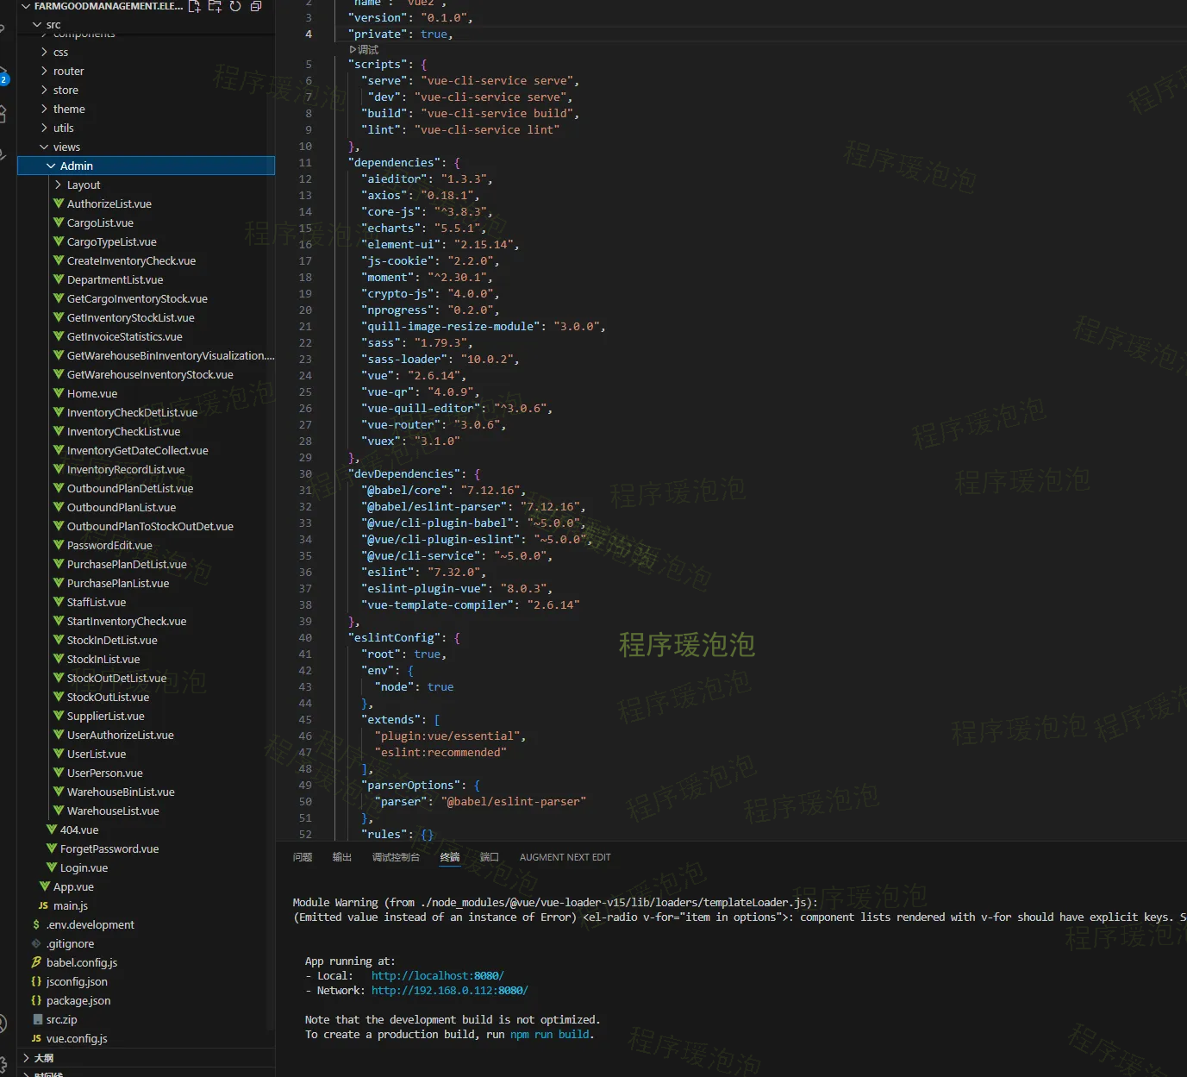Open the network URL 192.168.0.112:8080

pos(450,991)
